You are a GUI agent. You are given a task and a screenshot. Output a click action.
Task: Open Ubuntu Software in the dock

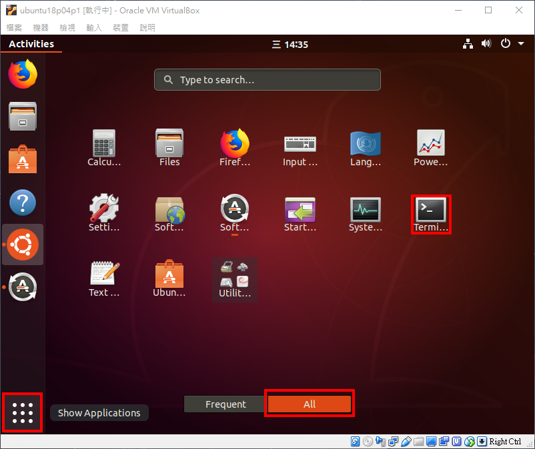[x=23, y=159]
